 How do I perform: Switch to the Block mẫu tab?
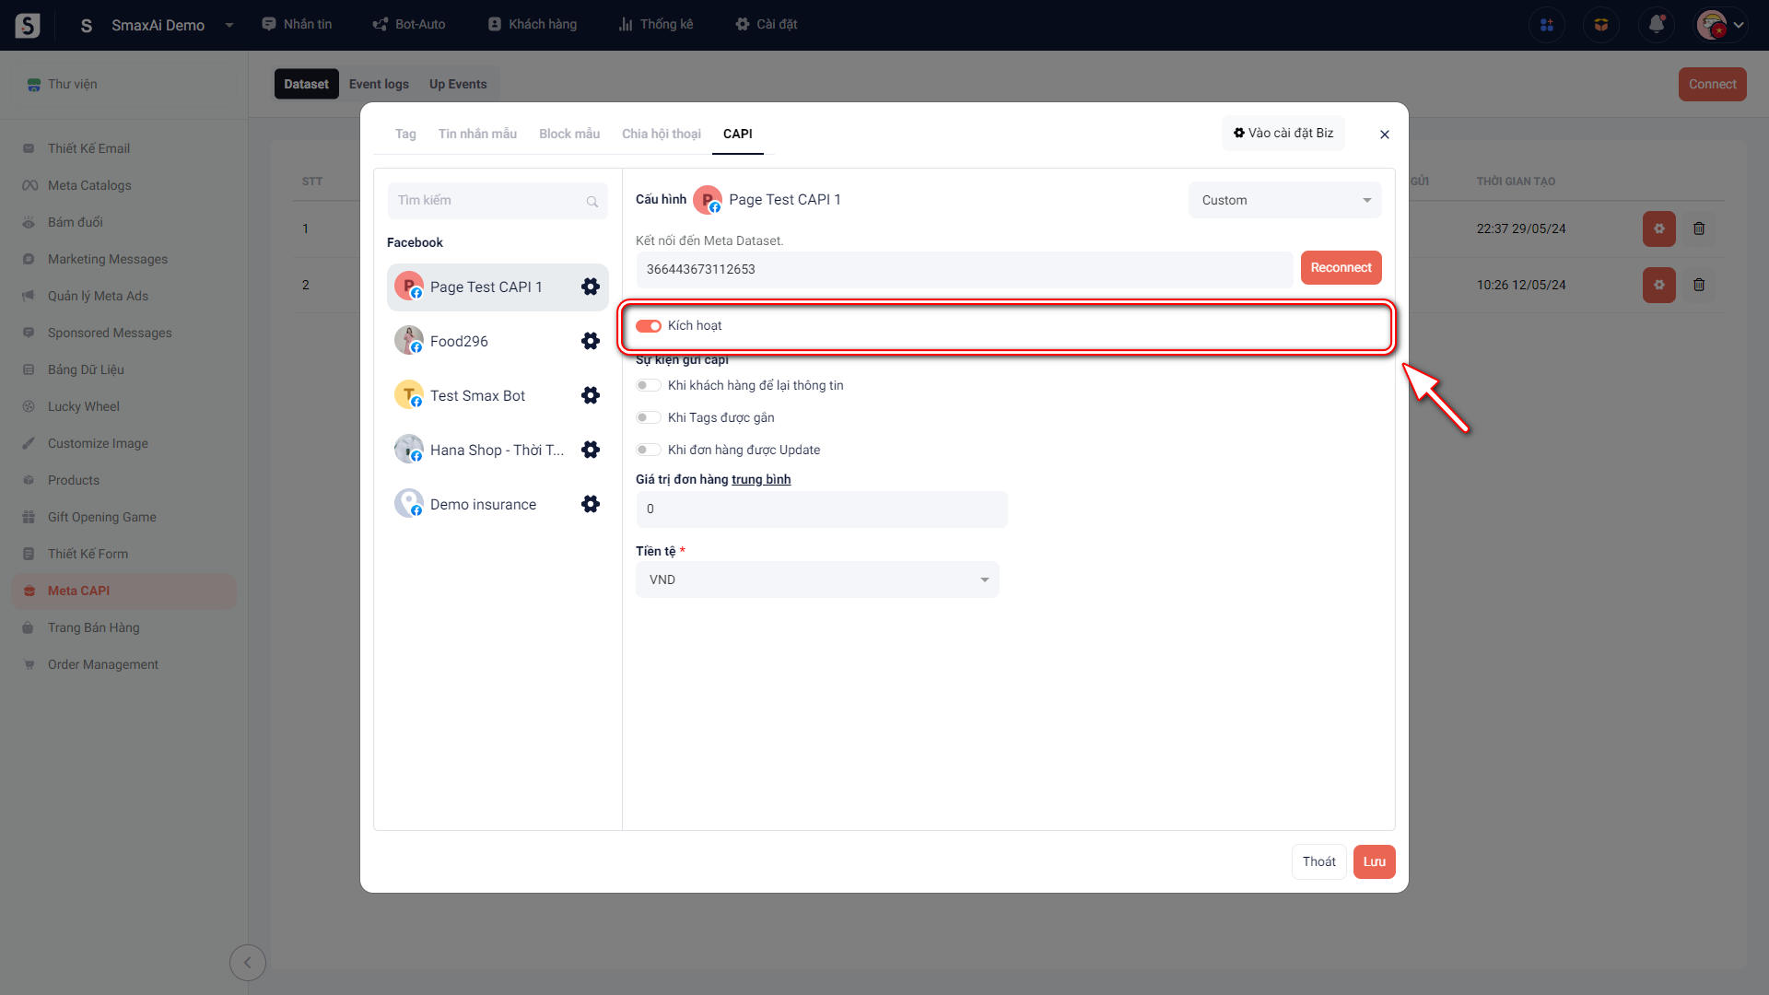tap(568, 134)
